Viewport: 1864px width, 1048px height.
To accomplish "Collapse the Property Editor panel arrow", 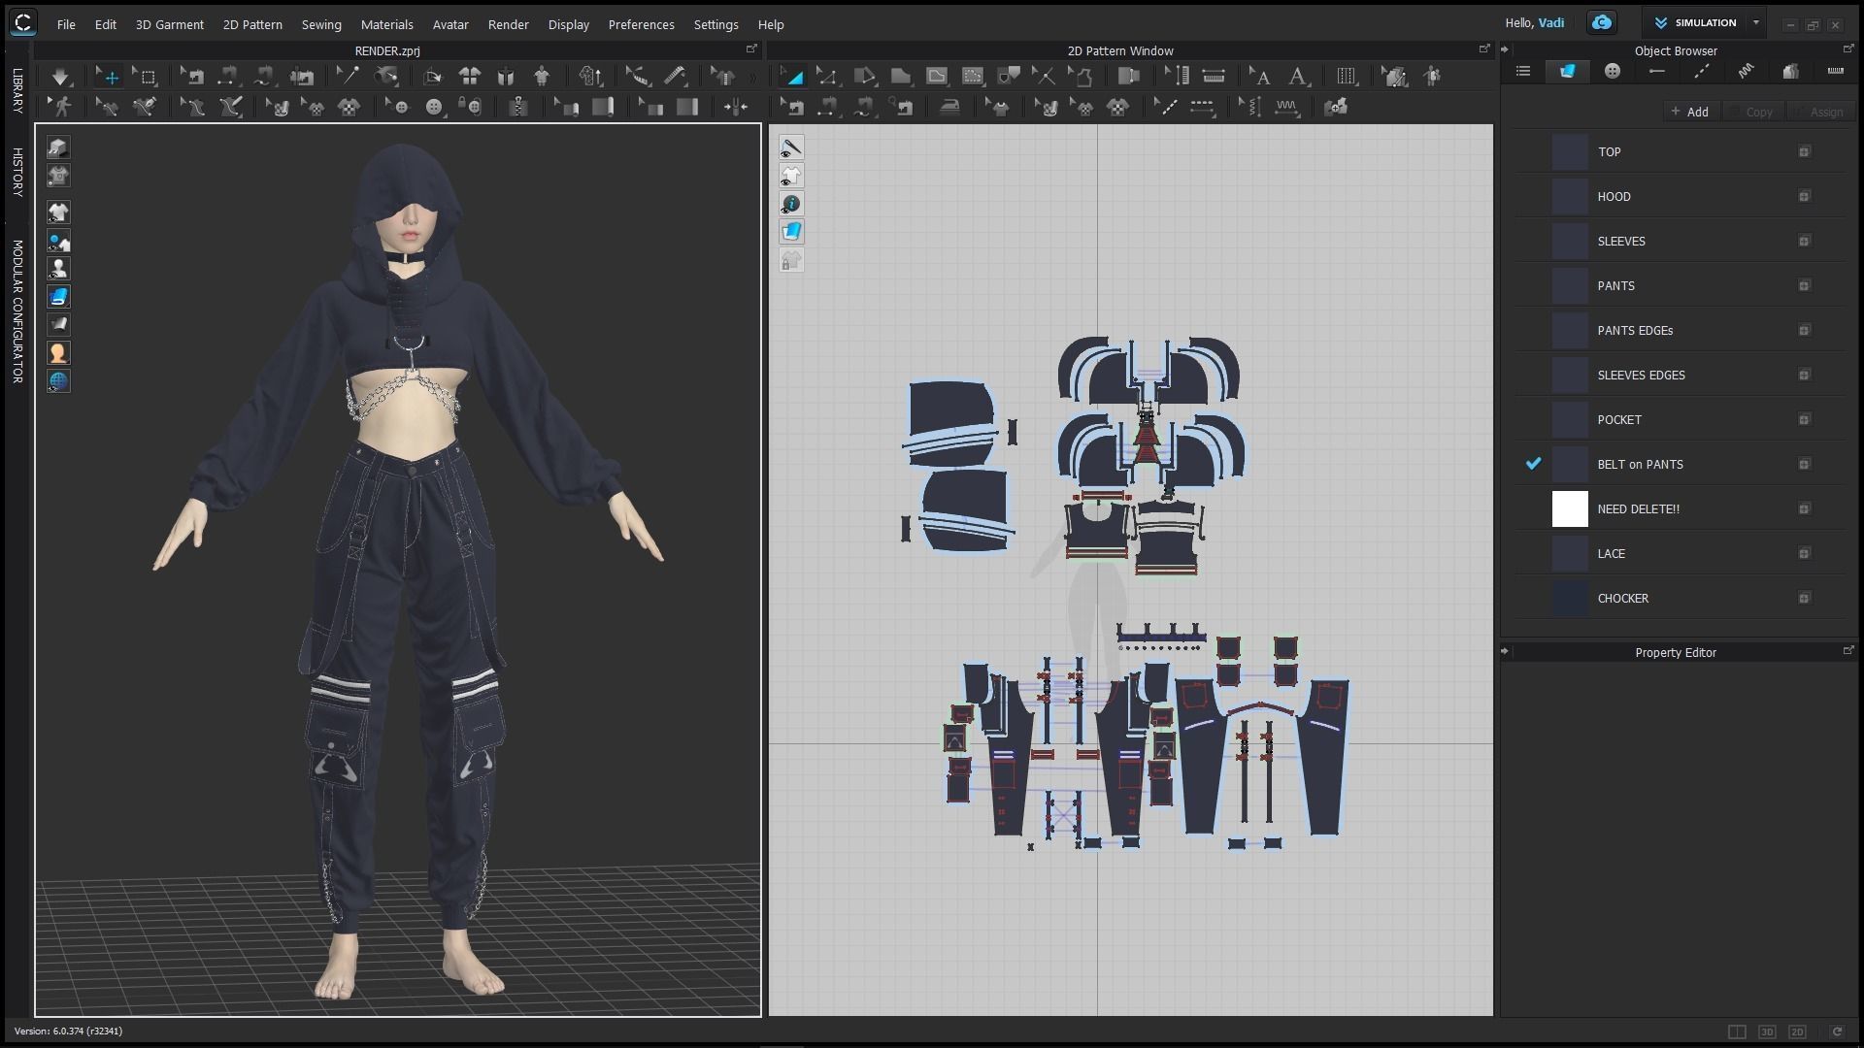I will [x=1505, y=651].
